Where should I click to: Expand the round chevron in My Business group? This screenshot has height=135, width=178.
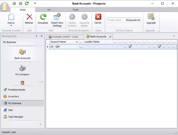(x=41, y=82)
